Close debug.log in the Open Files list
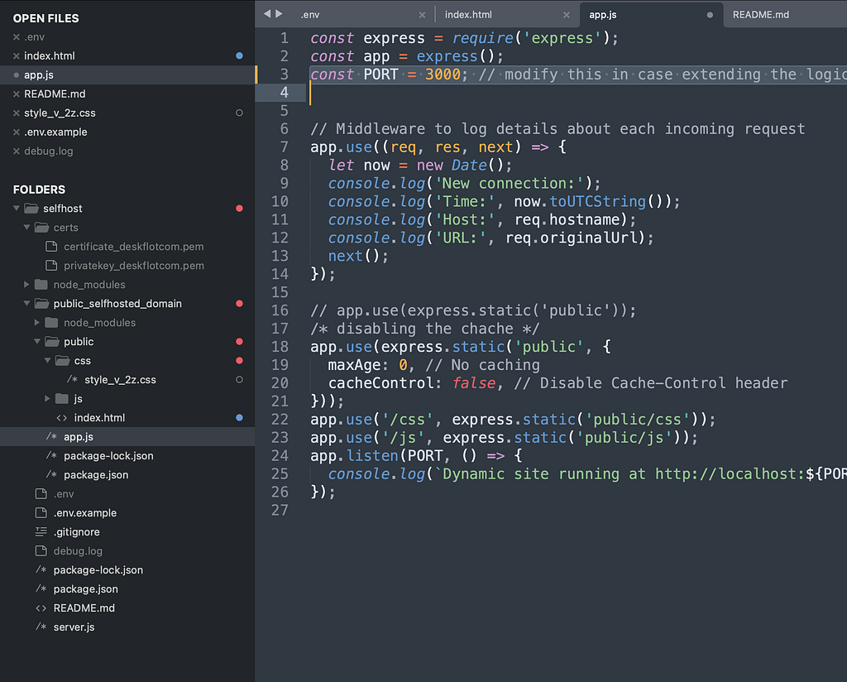The width and height of the screenshot is (847, 682). [17, 151]
